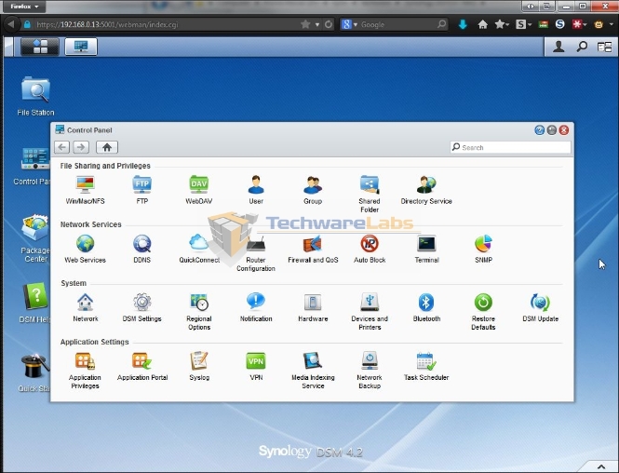Open Devices and Printers
Viewport: 619px width, 473px height.
tap(370, 312)
